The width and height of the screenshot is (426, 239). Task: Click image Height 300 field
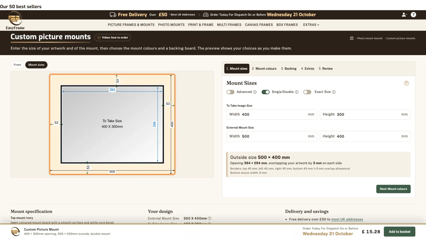365,114
